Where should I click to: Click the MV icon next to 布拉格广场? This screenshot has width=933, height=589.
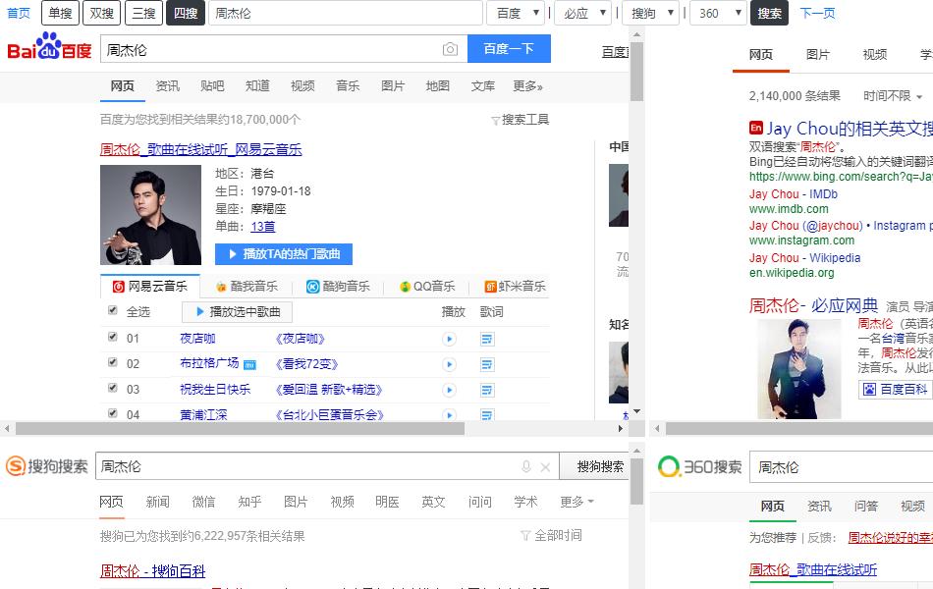[249, 365]
